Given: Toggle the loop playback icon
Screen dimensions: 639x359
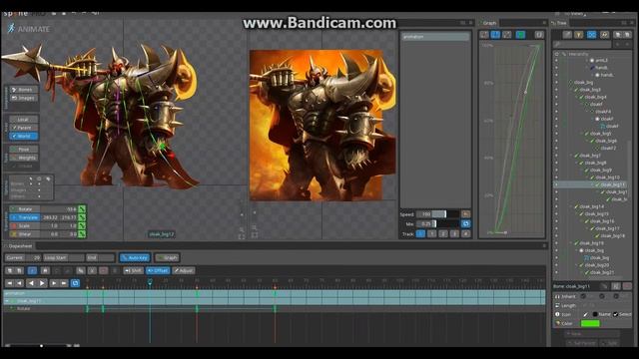Looking at the screenshot, I should pos(75,283).
